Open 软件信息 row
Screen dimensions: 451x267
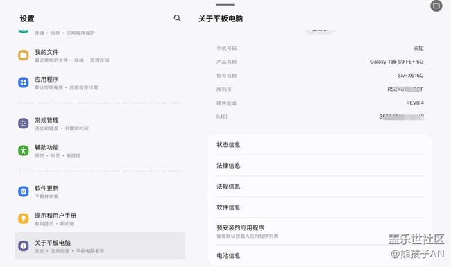click(320, 207)
